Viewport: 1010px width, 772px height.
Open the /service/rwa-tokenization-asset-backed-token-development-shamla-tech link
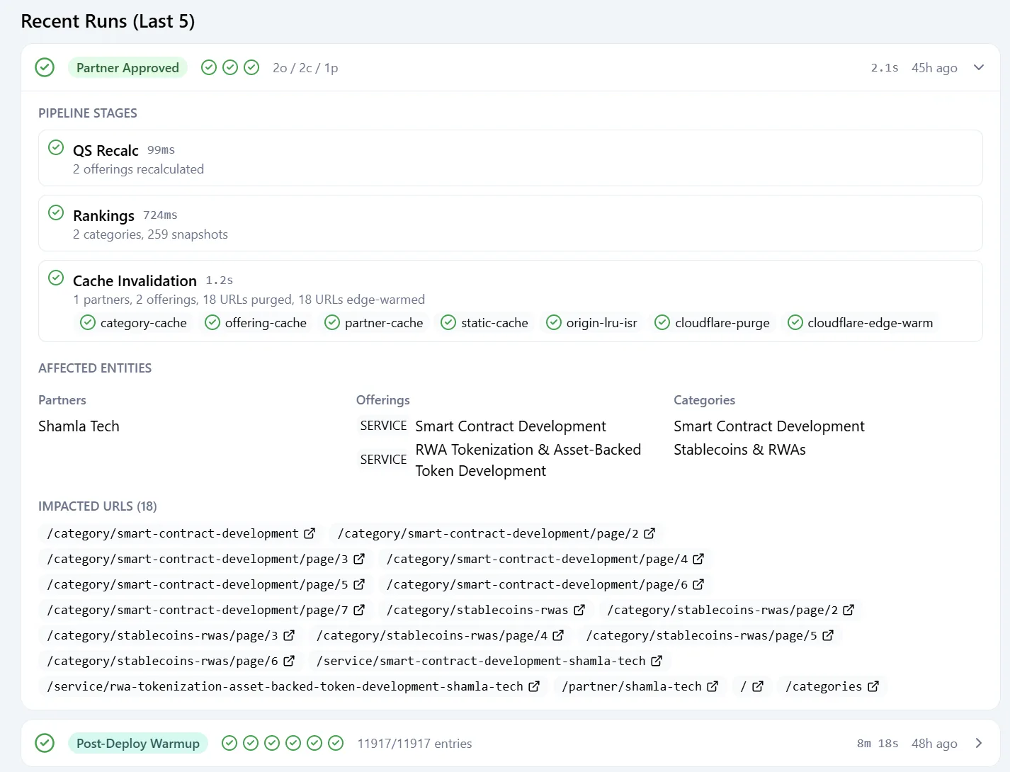293,686
